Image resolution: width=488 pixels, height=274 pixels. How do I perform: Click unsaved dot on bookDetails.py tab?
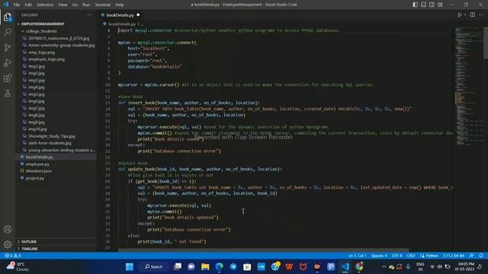coord(138,15)
